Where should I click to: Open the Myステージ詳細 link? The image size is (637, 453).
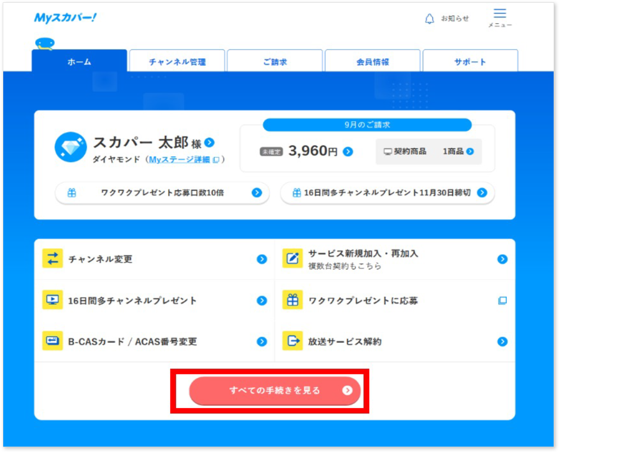click(184, 159)
